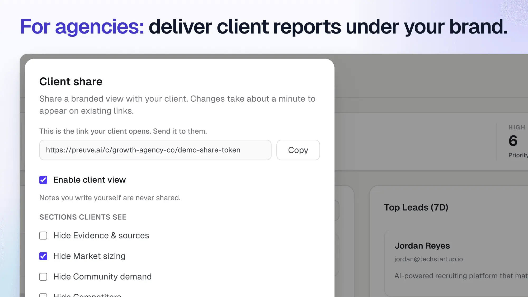Click the HIGH priority count 6
The height and width of the screenshot is (297, 528).
click(513, 141)
